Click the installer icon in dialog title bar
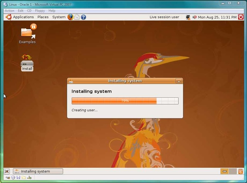 pyautogui.click(x=71, y=81)
